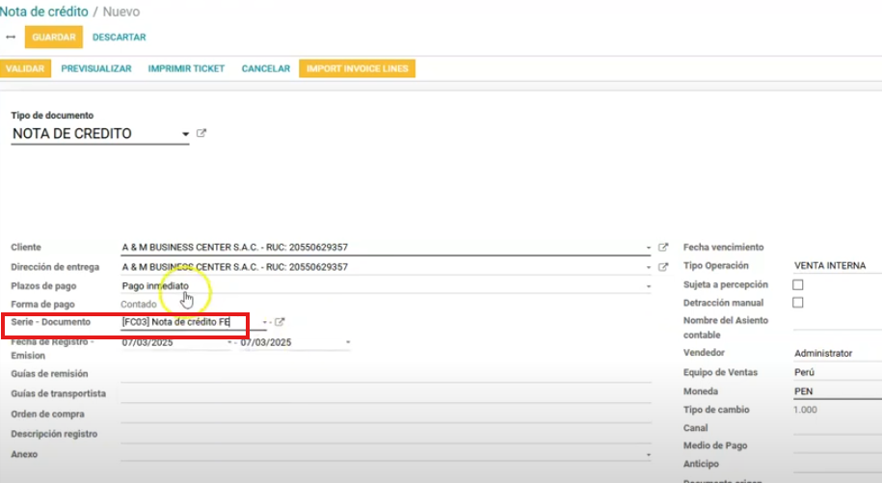Open the Plazos de pago dropdown
882x483 pixels.
(x=649, y=286)
